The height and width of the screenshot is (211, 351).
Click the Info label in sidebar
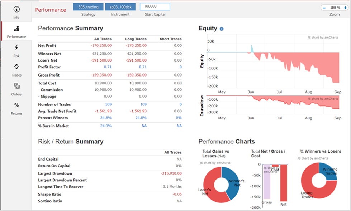16,18
